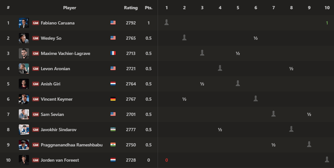Click the pawn icon in Jorden van Foreest's row
This screenshot has height=168, width=334.
(x=327, y=159)
